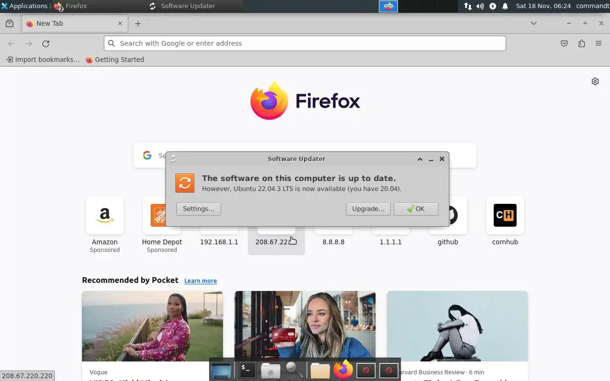This screenshot has height=381, width=610.
Task: Click Import bookmarks in the bookmarks bar
Action: pyautogui.click(x=43, y=60)
